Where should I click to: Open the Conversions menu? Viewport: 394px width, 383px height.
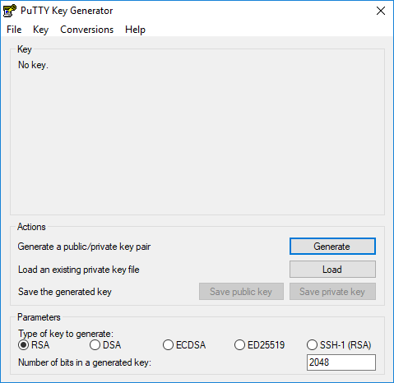(x=86, y=30)
